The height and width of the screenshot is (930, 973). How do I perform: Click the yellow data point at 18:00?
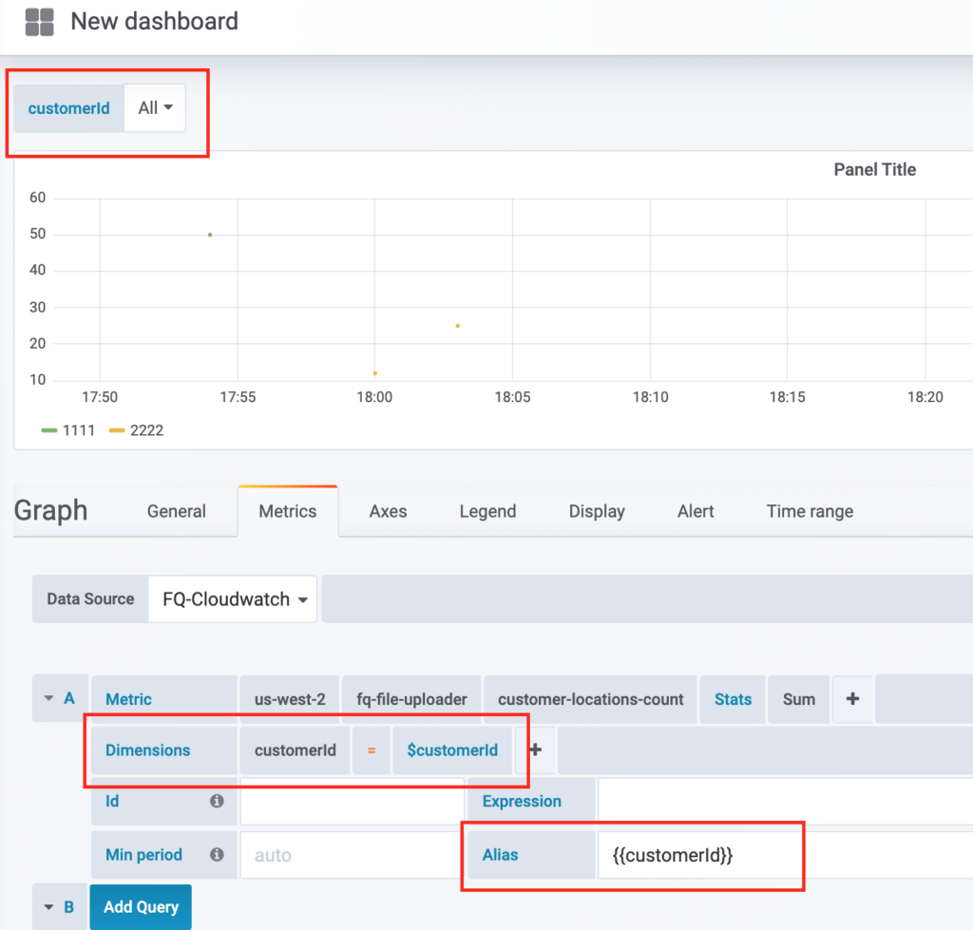click(374, 373)
